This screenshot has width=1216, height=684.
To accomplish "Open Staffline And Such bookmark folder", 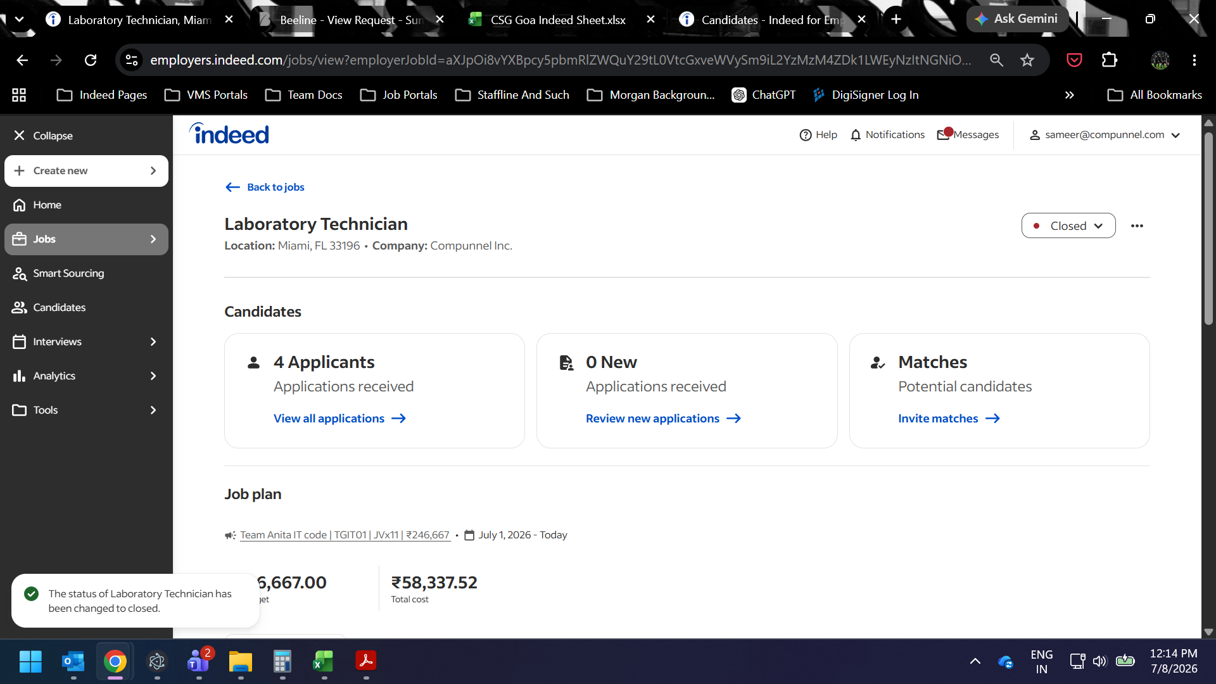I will (512, 95).
